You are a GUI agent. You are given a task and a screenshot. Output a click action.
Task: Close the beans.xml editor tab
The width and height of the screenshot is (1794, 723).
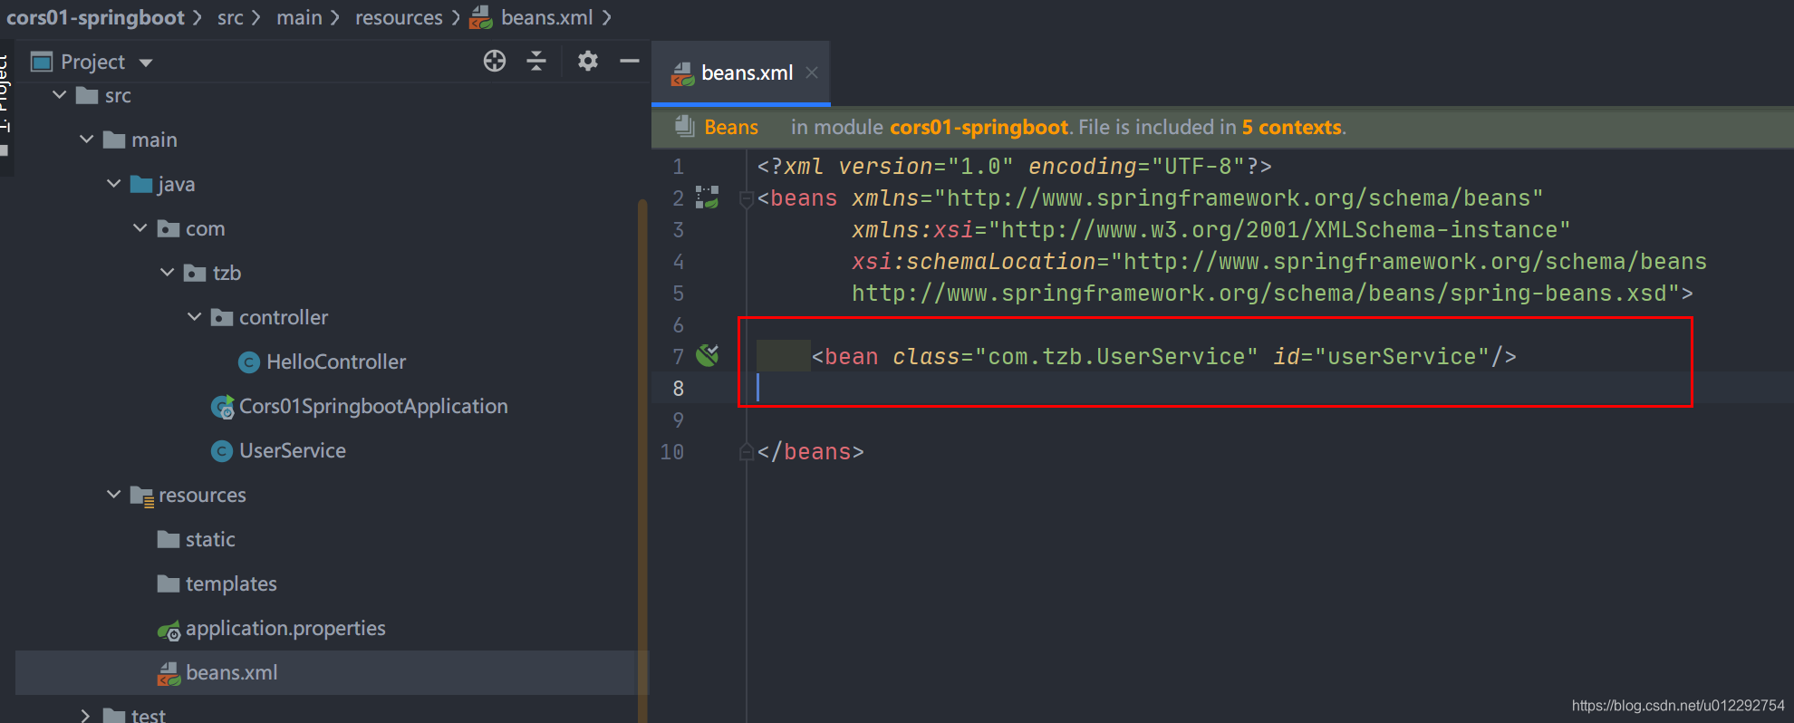(812, 72)
